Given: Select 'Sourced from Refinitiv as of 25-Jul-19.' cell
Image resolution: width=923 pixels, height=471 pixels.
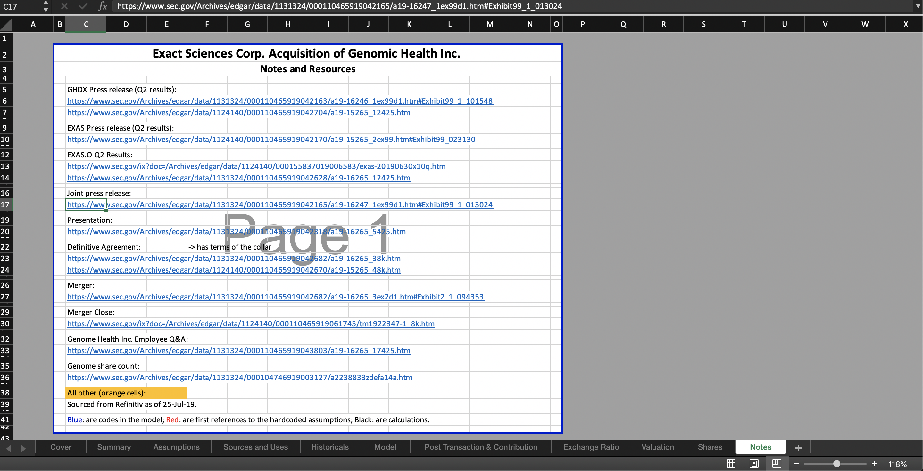Looking at the screenshot, I should (x=132, y=404).
